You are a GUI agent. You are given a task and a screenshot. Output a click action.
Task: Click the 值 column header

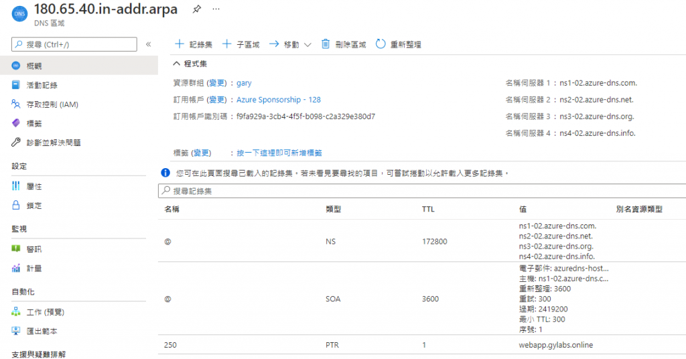[x=523, y=209]
